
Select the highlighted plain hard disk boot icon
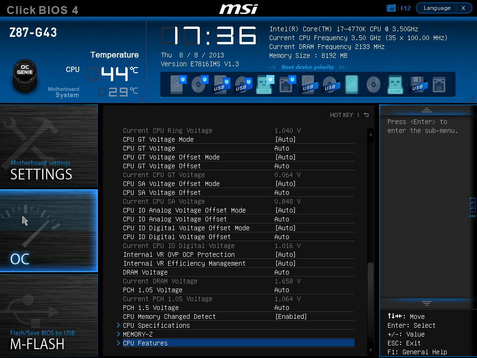point(352,84)
